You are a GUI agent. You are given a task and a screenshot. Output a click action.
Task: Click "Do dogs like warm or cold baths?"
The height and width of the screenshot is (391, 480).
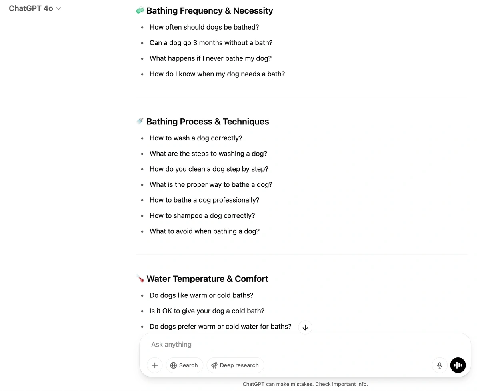tap(201, 295)
